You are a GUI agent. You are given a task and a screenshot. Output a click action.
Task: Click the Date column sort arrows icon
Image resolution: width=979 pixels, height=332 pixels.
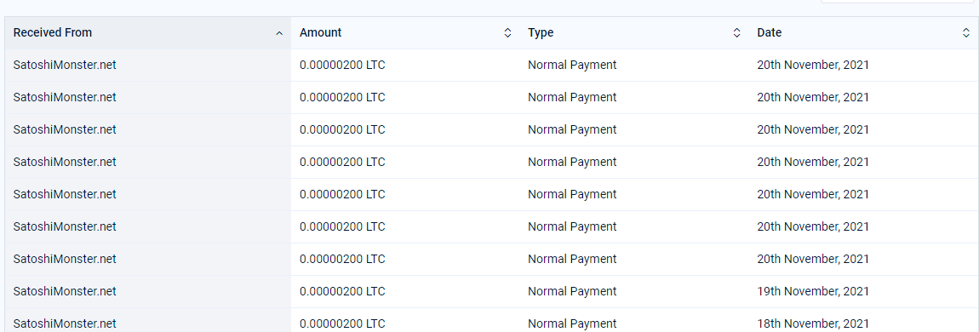(966, 33)
